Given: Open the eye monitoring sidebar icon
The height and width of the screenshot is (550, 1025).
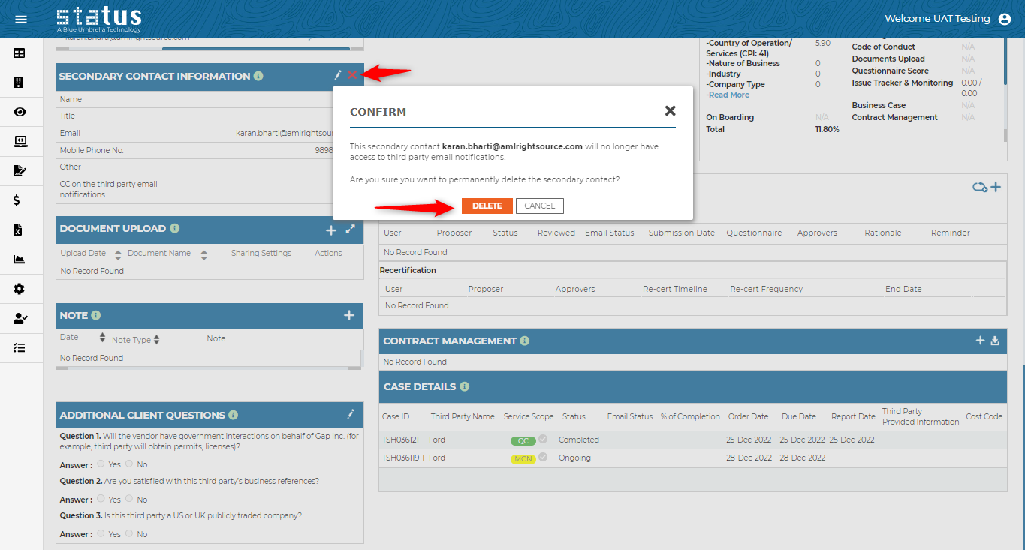Looking at the screenshot, I should coord(20,112).
